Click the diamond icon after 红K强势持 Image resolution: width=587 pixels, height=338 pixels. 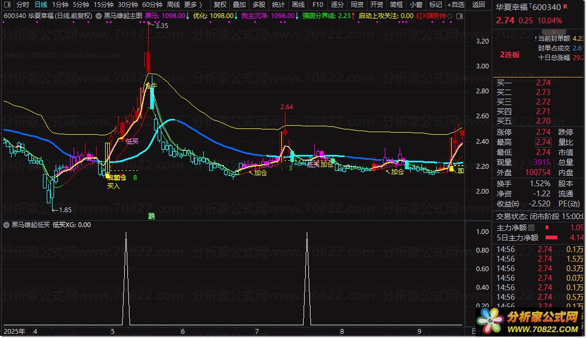tap(450, 16)
